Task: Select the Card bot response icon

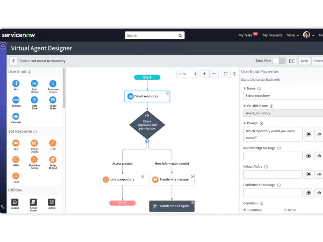Action: 16,176
